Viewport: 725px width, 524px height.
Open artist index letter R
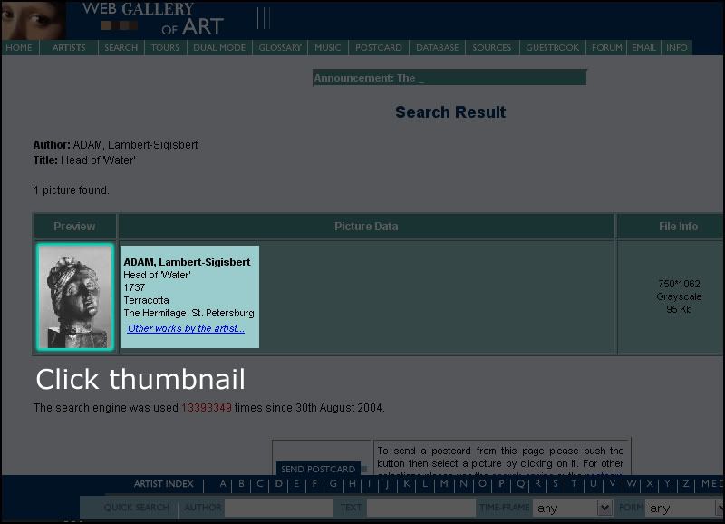537,484
